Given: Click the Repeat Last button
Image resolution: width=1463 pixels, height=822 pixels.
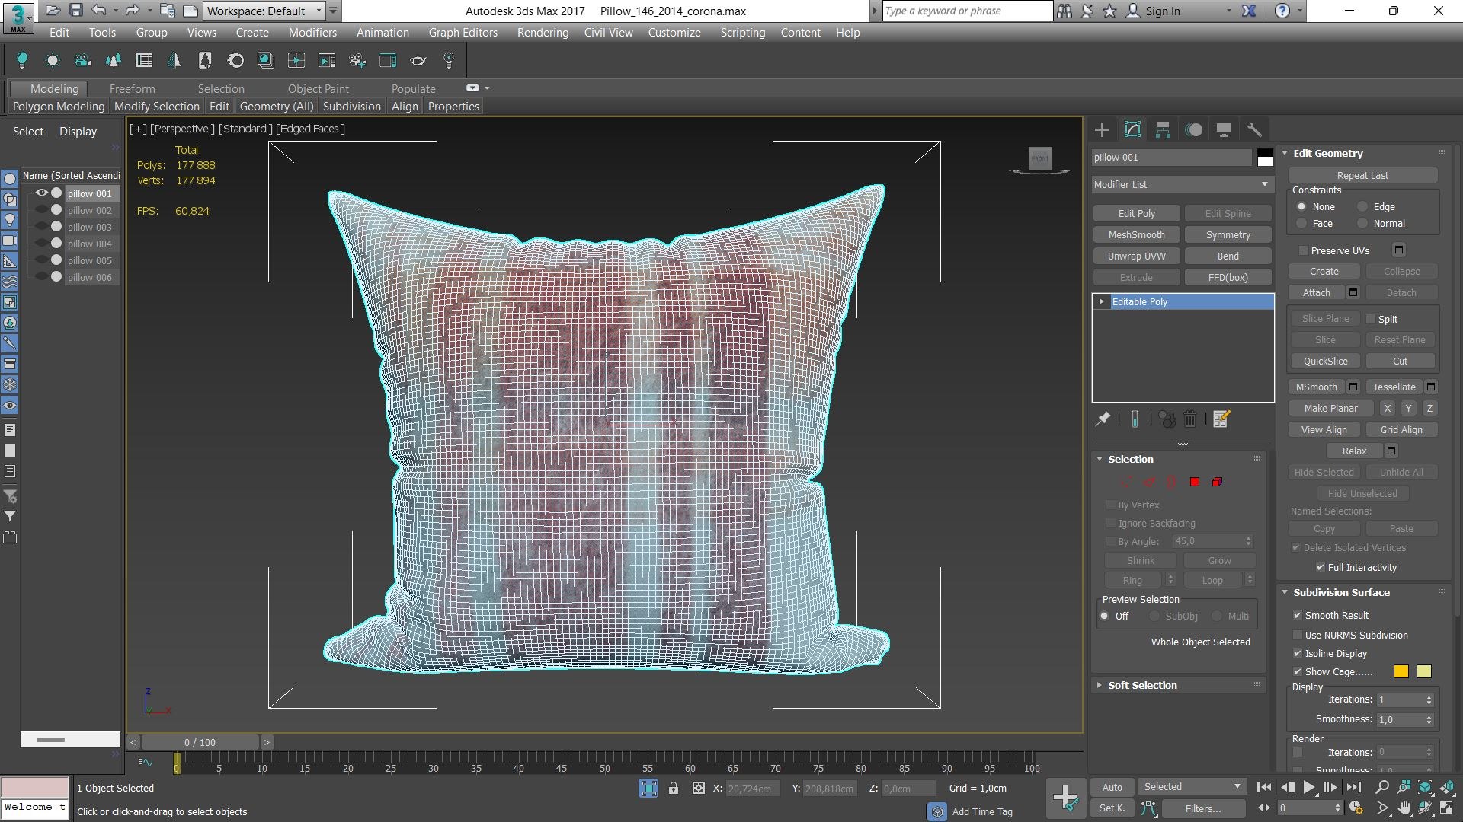Looking at the screenshot, I should coord(1362,175).
